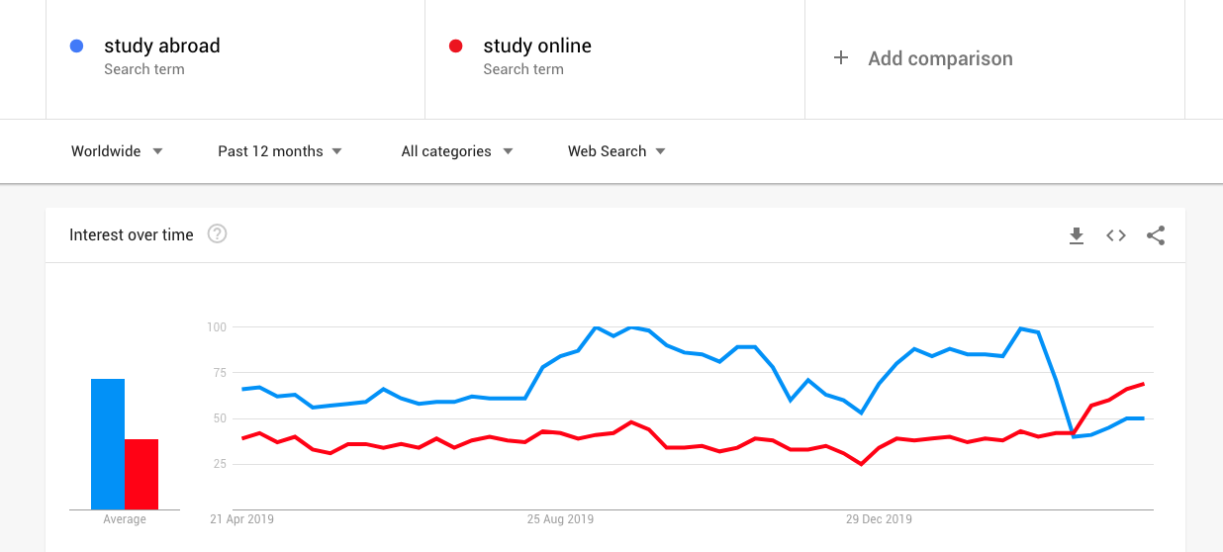Image resolution: width=1223 pixels, height=552 pixels.
Task: Open the All categories dropdown
Action: click(x=457, y=151)
